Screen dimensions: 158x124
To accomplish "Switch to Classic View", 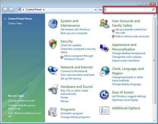I will 15,23.
